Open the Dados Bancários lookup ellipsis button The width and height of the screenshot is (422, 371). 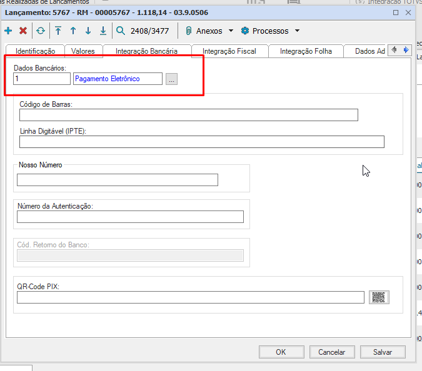pos(171,79)
